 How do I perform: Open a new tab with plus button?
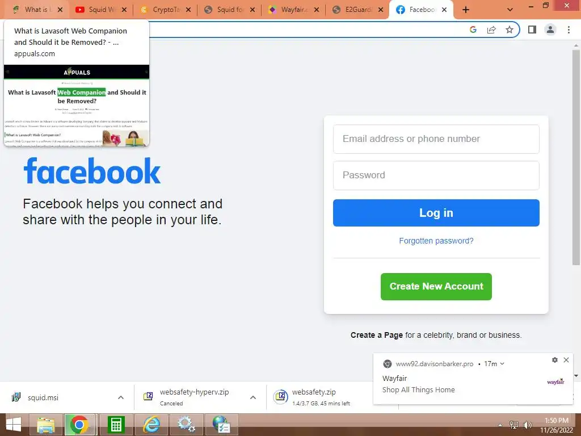point(466,10)
